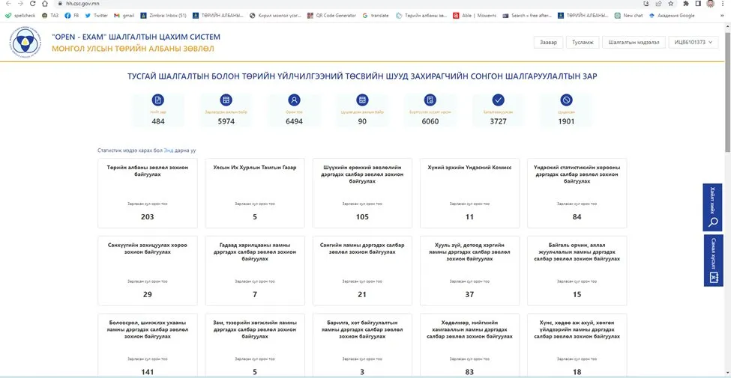Reload the page with the refresh icon
731x378 pixels.
point(32,3)
